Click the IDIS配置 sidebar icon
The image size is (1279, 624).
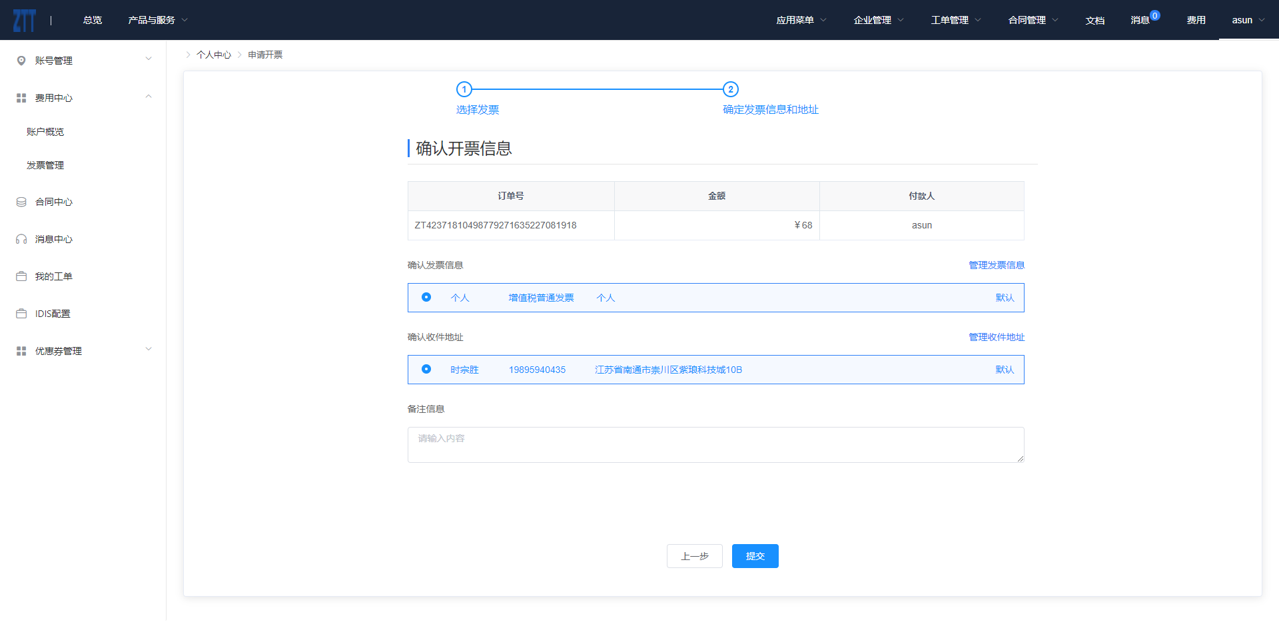(x=21, y=314)
